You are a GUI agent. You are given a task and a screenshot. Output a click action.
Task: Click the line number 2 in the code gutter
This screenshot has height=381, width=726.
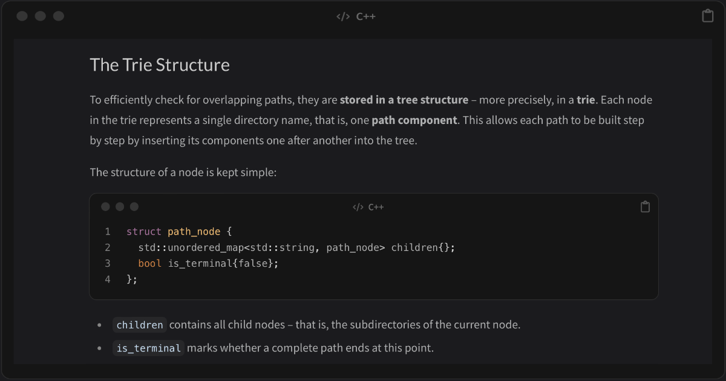point(108,247)
